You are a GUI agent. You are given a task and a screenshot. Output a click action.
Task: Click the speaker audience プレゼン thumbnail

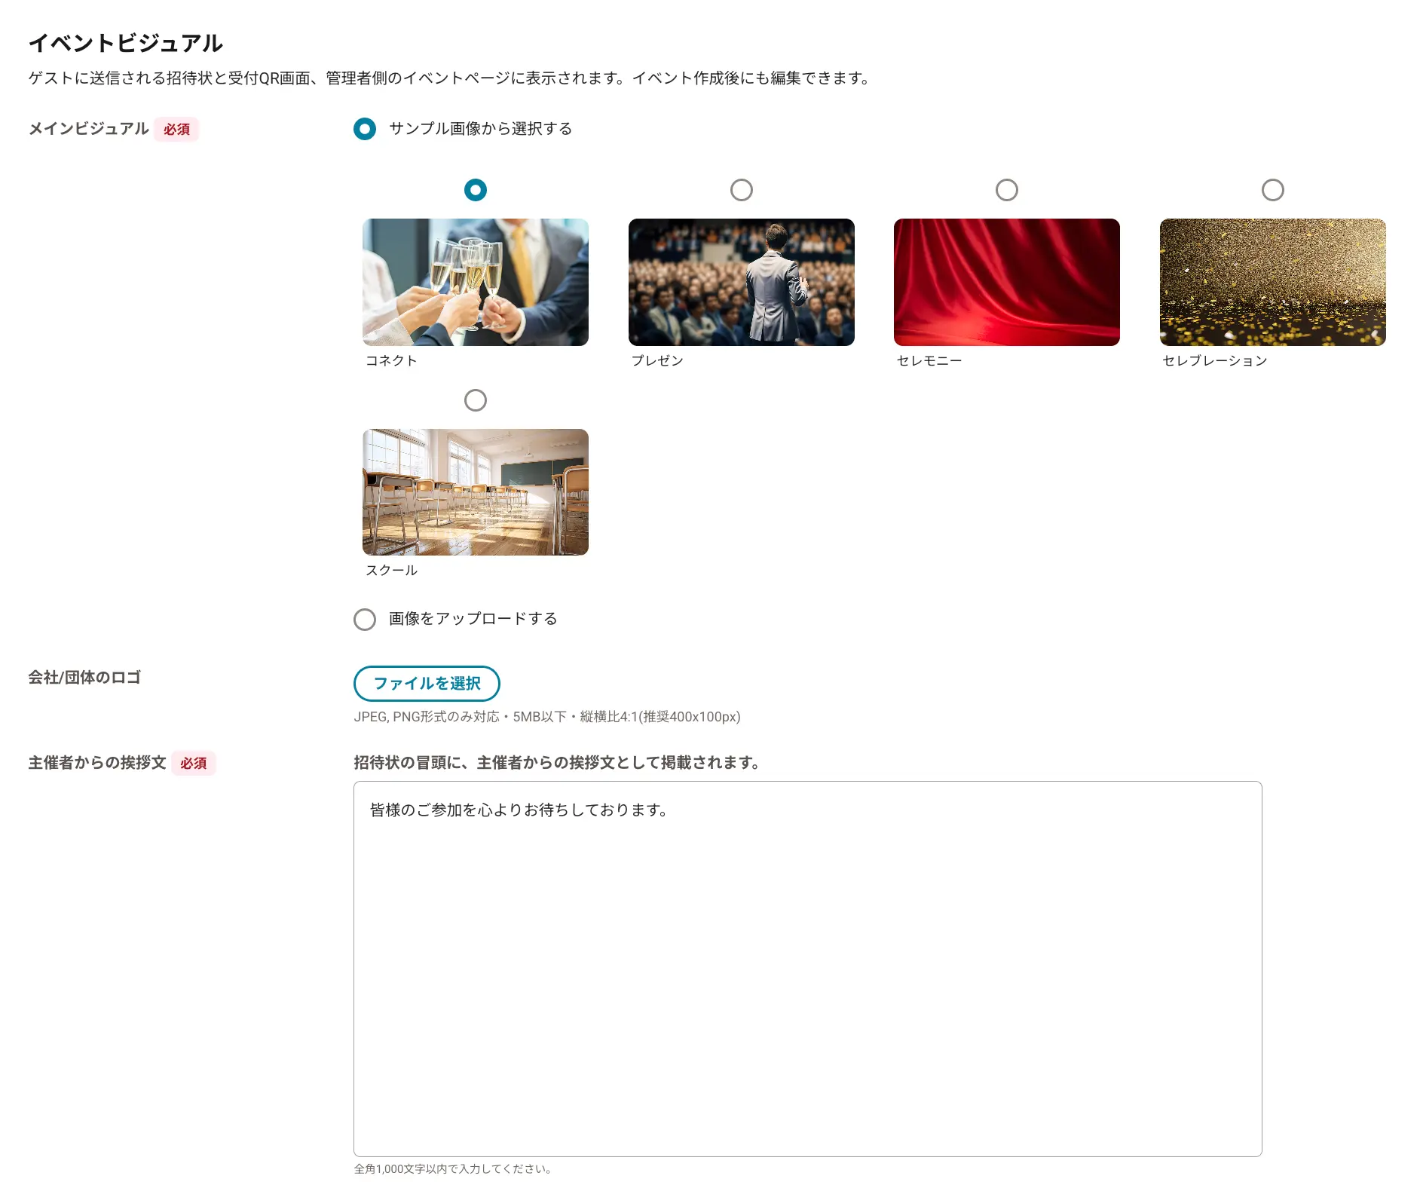[x=742, y=282]
